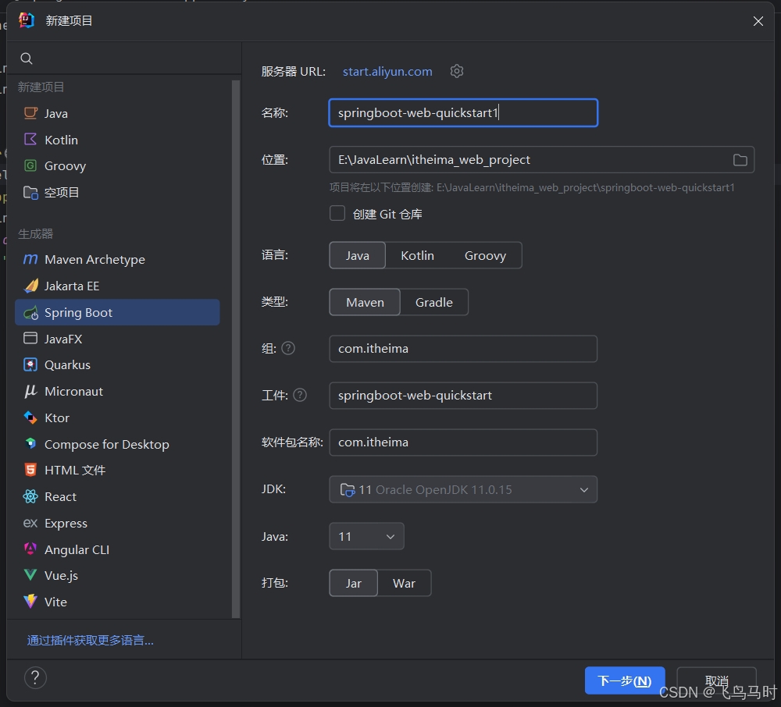Click the 下一步(N) button
Image resolution: width=781 pixels, height=707 pixels.
point(625,680)
